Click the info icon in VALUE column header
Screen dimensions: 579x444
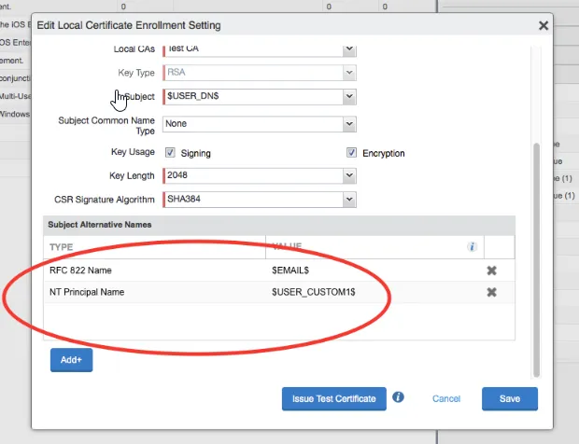[472, 246]
